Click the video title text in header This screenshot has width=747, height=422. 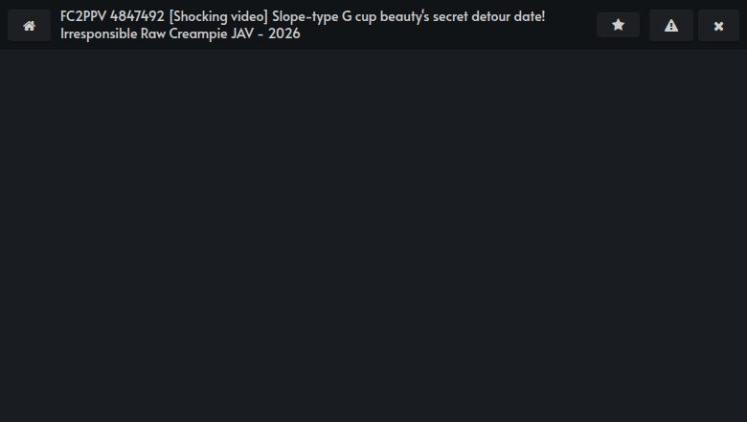303,25
